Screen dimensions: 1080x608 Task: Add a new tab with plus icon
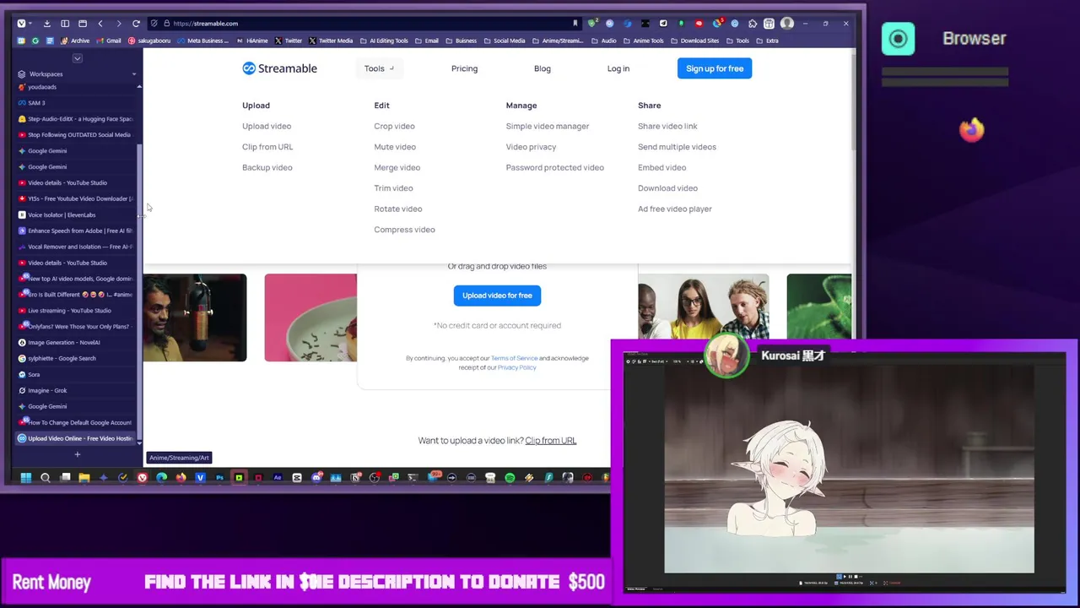point(77,454)
